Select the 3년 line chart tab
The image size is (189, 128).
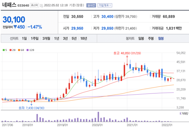click(65, 38)
